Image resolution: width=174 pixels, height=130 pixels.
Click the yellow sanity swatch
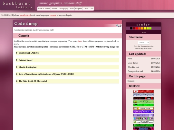[x=145, y=29]
